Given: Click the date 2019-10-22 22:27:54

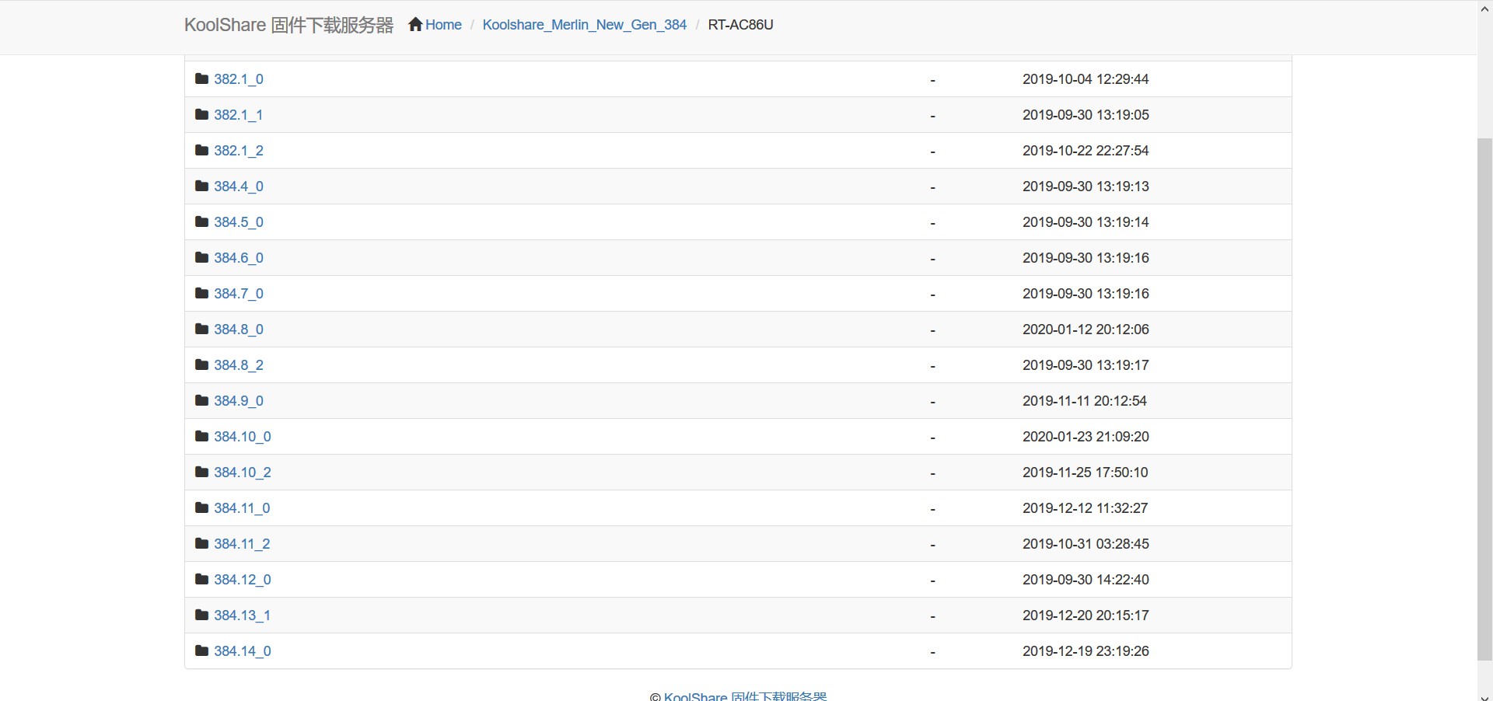Looking at the screenshot, I should [x=1086, y=151].
